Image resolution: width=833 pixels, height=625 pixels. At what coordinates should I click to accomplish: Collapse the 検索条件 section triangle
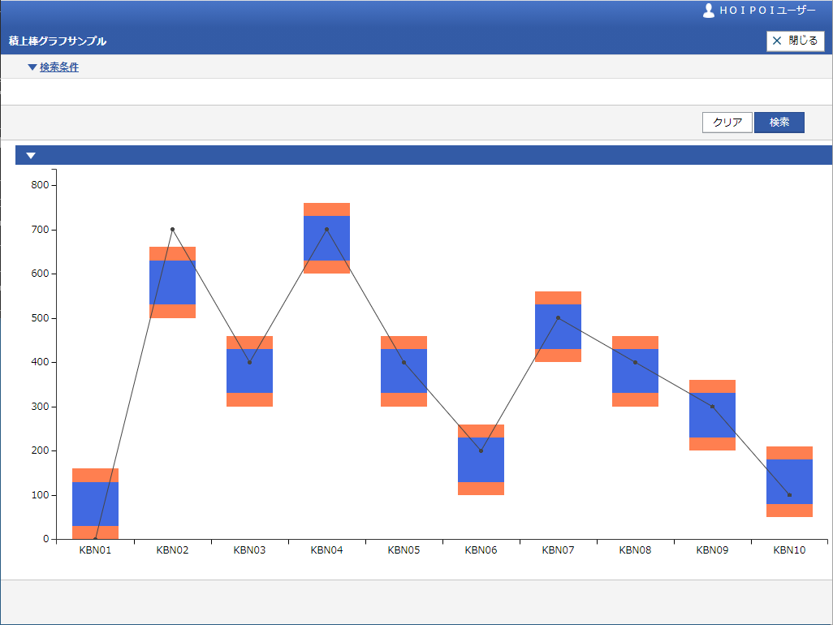pos(32,67)
